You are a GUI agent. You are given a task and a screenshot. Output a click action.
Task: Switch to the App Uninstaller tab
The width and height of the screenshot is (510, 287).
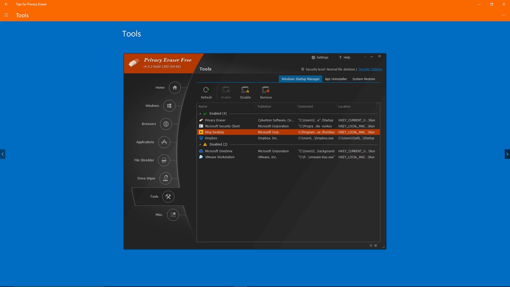pyautogui.click(x=336, y=79)
